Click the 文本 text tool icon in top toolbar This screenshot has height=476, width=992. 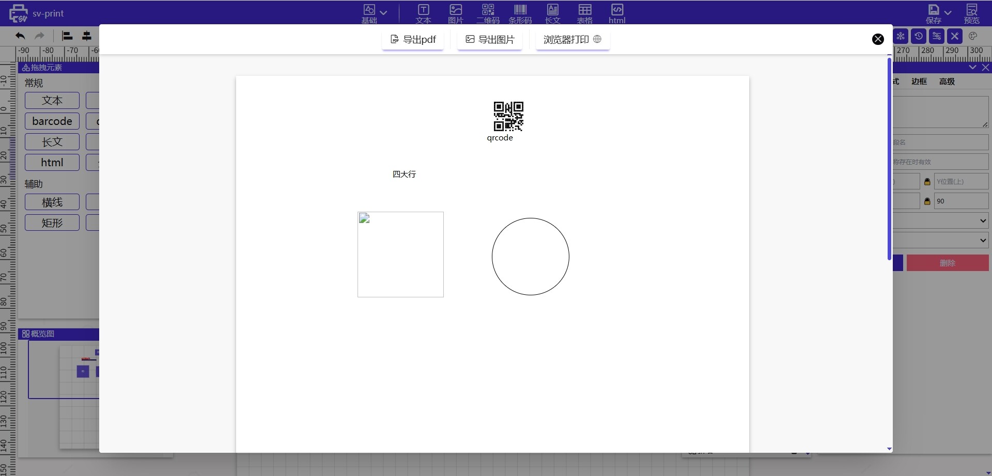coord(423,13)
